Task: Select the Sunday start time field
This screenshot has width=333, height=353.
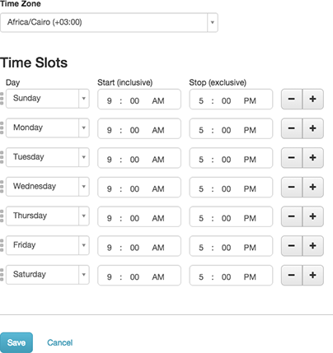Action: coord(139,99)
